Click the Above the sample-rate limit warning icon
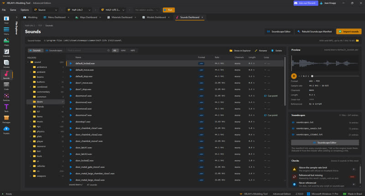 (x=294, y=169)
